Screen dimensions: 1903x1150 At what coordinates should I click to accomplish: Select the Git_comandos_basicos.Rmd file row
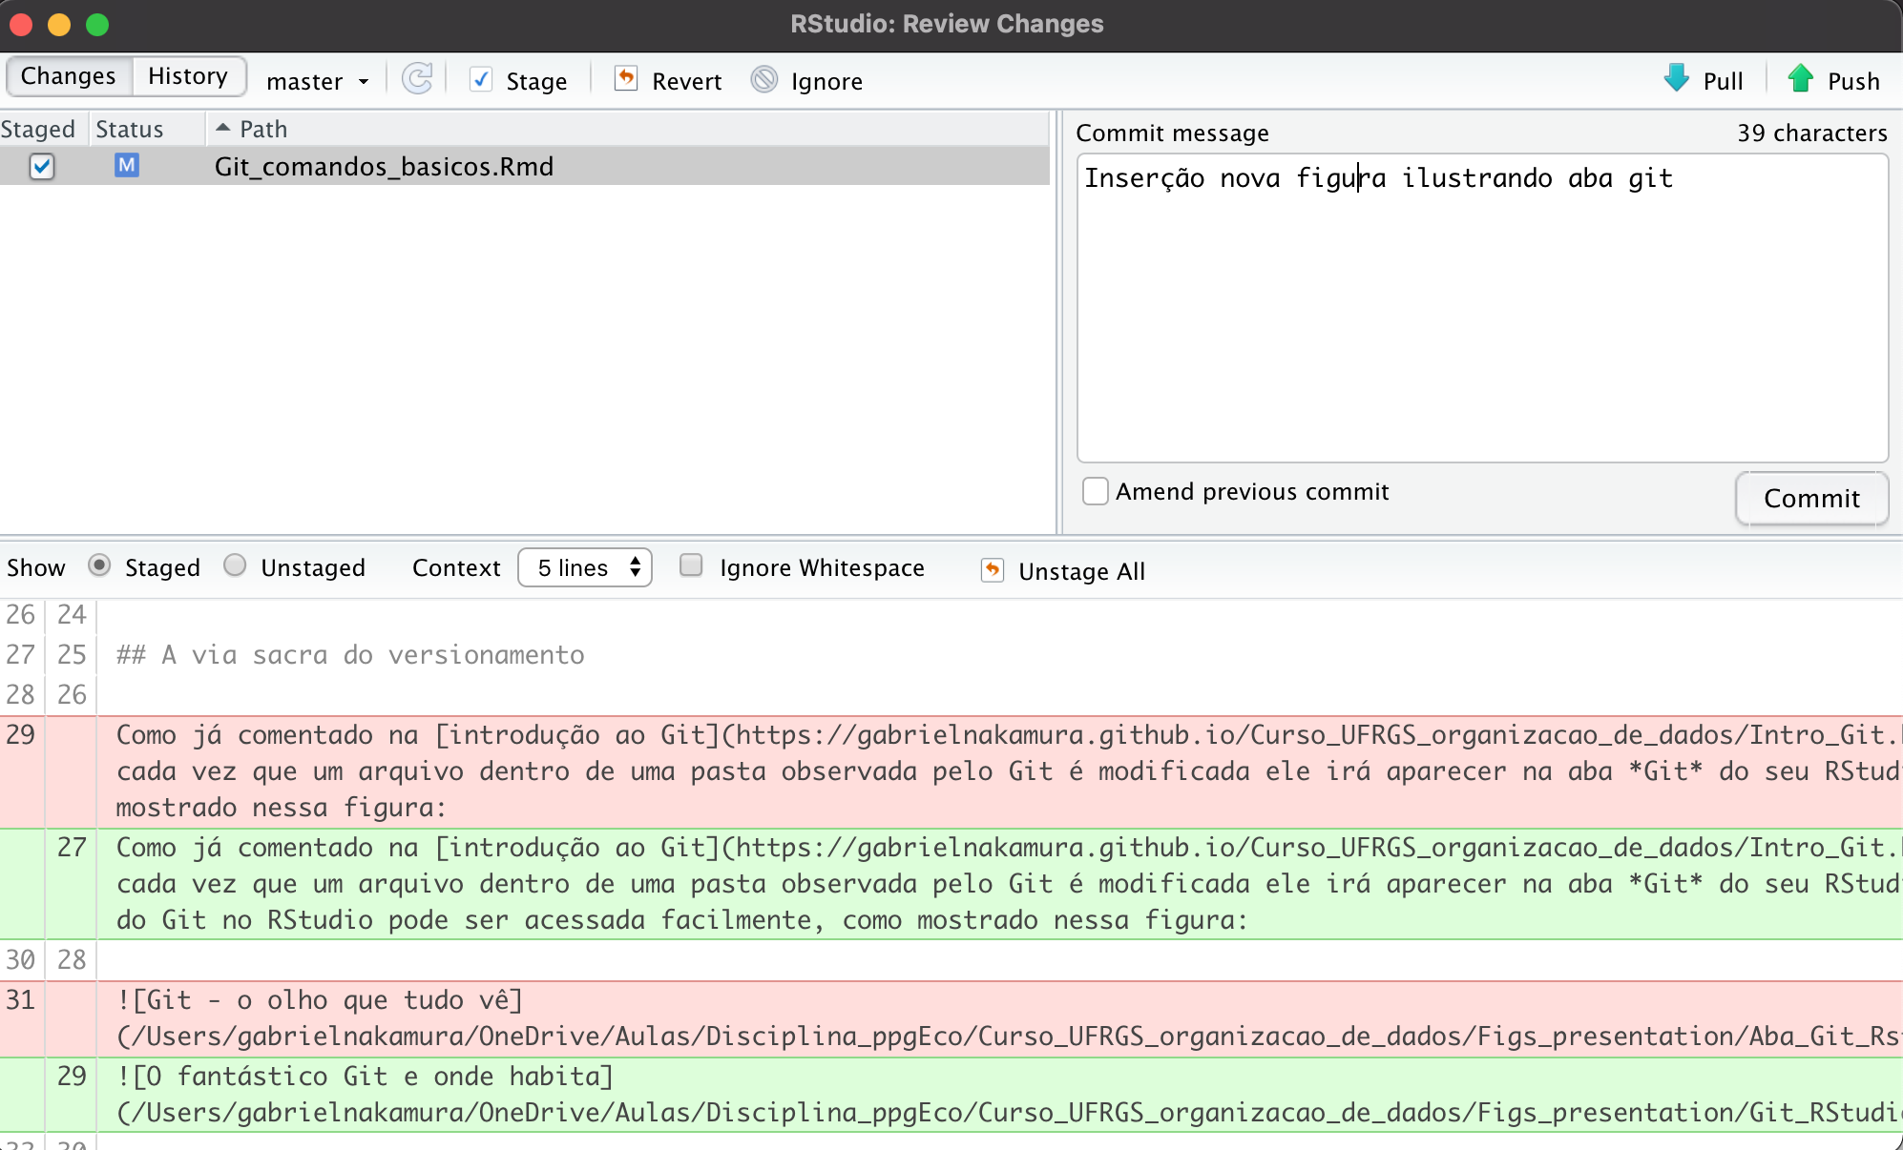[x=525, y=166]
